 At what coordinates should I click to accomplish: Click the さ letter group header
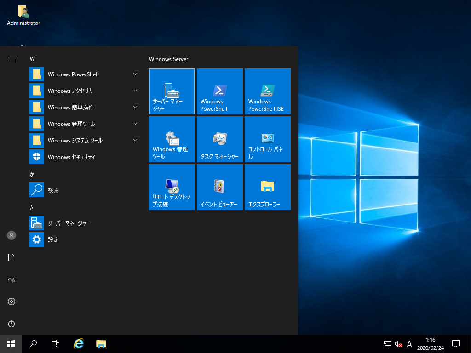click(x=32, y=207)
